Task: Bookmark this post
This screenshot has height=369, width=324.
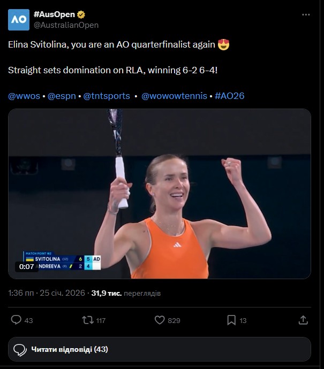Action: (231, 320)
